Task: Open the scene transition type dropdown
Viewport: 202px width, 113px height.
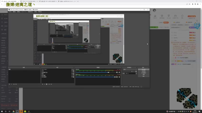Action: click(x=130, y=70)
